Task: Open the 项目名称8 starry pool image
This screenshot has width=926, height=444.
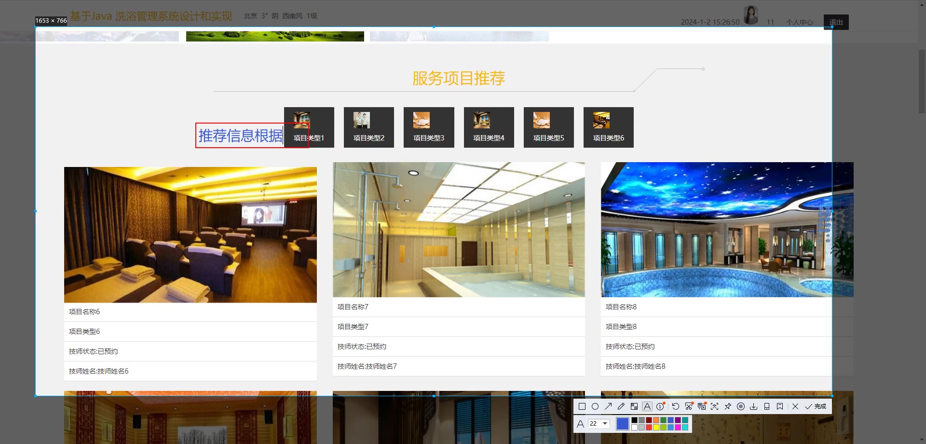Action: pyautogui.click(x=727, y=230)
